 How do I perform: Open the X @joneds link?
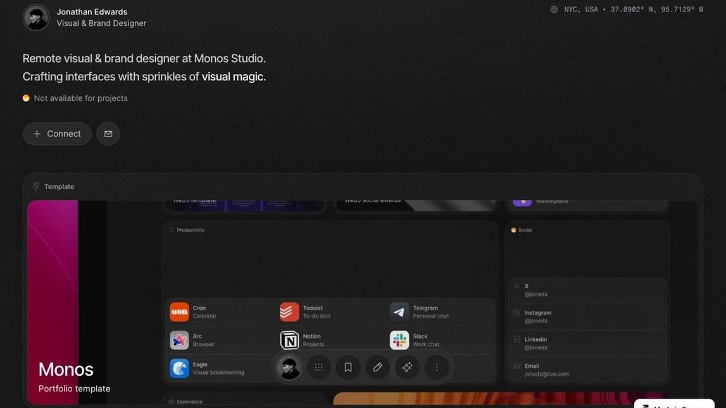click(535, 295)
